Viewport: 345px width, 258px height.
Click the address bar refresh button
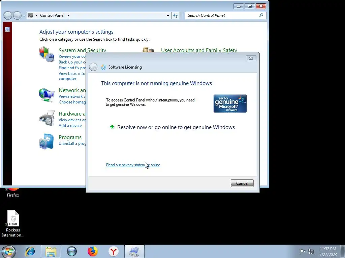176,15
